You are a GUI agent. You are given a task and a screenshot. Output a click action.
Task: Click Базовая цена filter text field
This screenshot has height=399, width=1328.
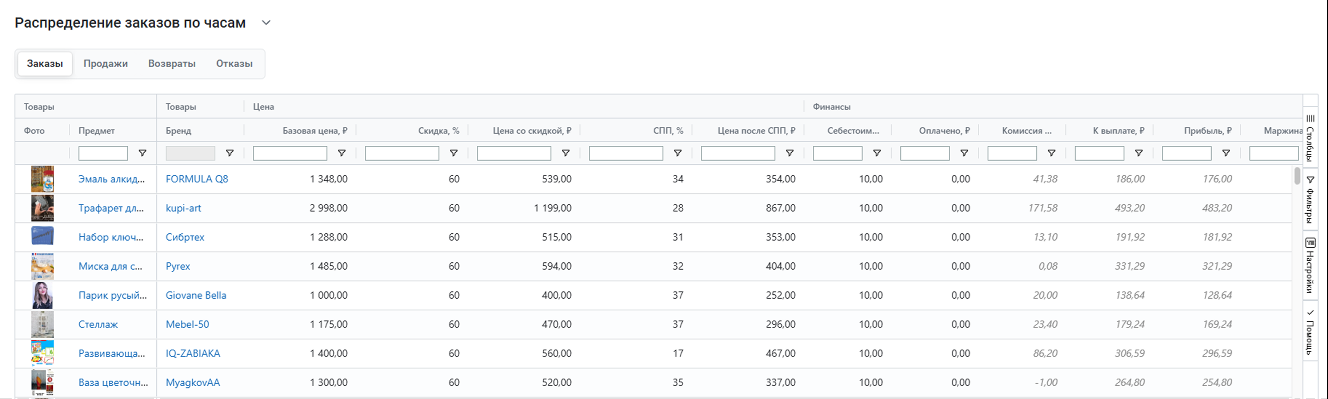pos(290,153)
